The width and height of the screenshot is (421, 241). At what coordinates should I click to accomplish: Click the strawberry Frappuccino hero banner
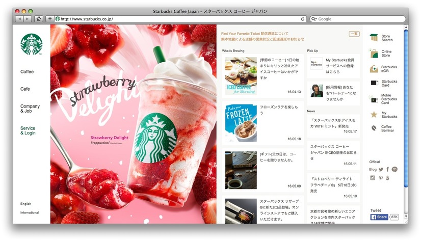[133, 124]
